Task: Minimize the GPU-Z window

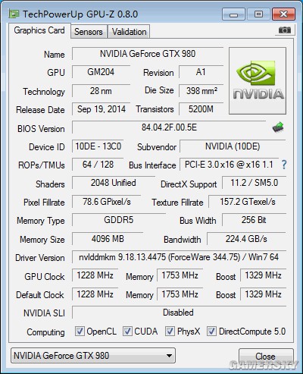Action: [x=233, y=14]
